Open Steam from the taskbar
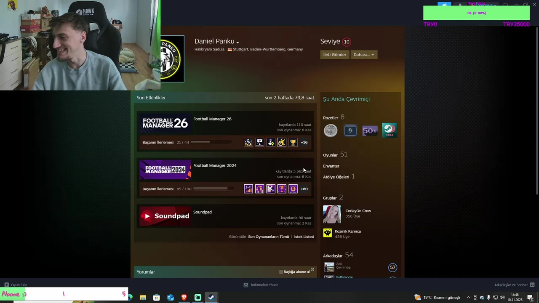The image size is (539, 303). pyautogui.click(x=211, y=298)
